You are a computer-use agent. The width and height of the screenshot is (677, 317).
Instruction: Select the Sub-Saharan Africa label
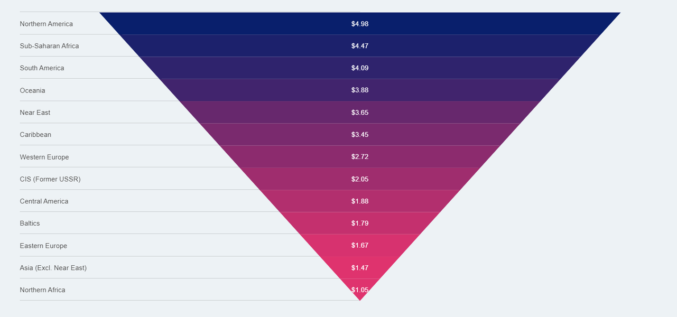[x=49, y=46]
